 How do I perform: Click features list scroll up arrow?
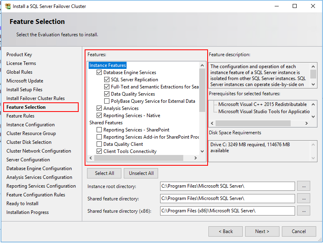pos(202,65)
